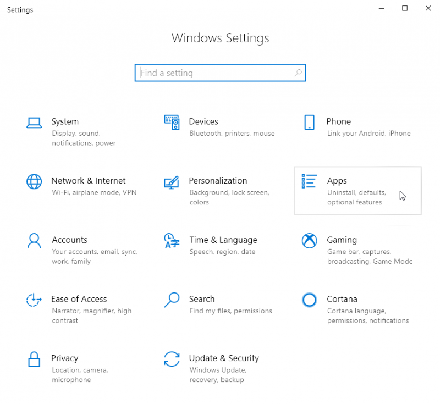The image size is (440, 404).
Task: Select the Network & Internet heading
Action: point(89,181)
